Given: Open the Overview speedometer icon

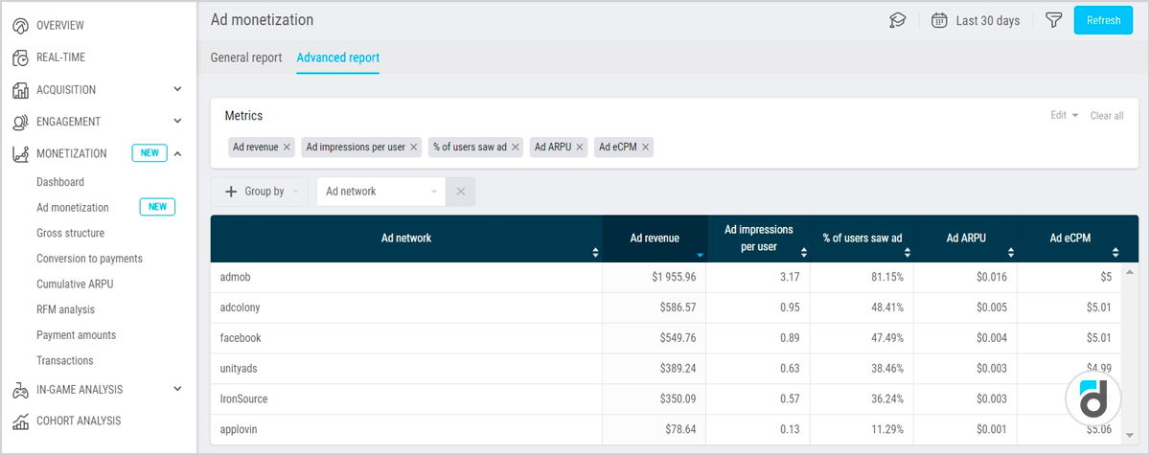Looking at the screenshot, I should pos(21,26).
